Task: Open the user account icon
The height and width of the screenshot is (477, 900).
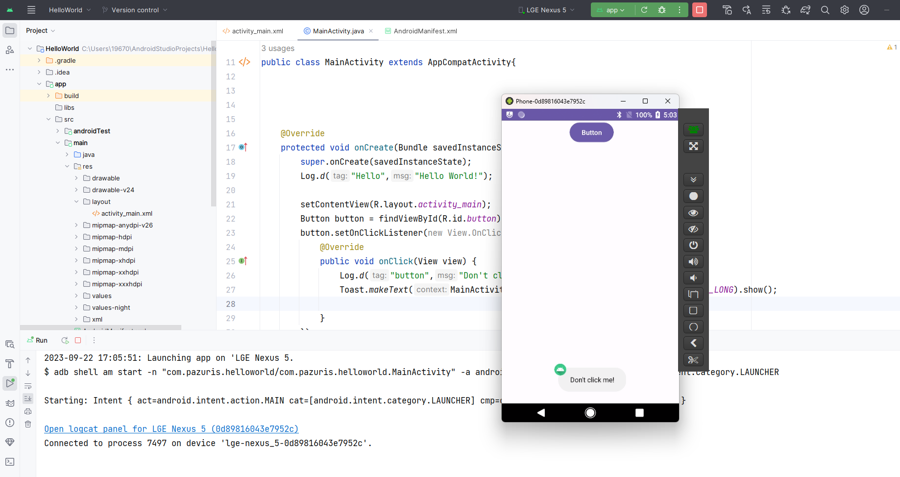Action: (864, 10)
